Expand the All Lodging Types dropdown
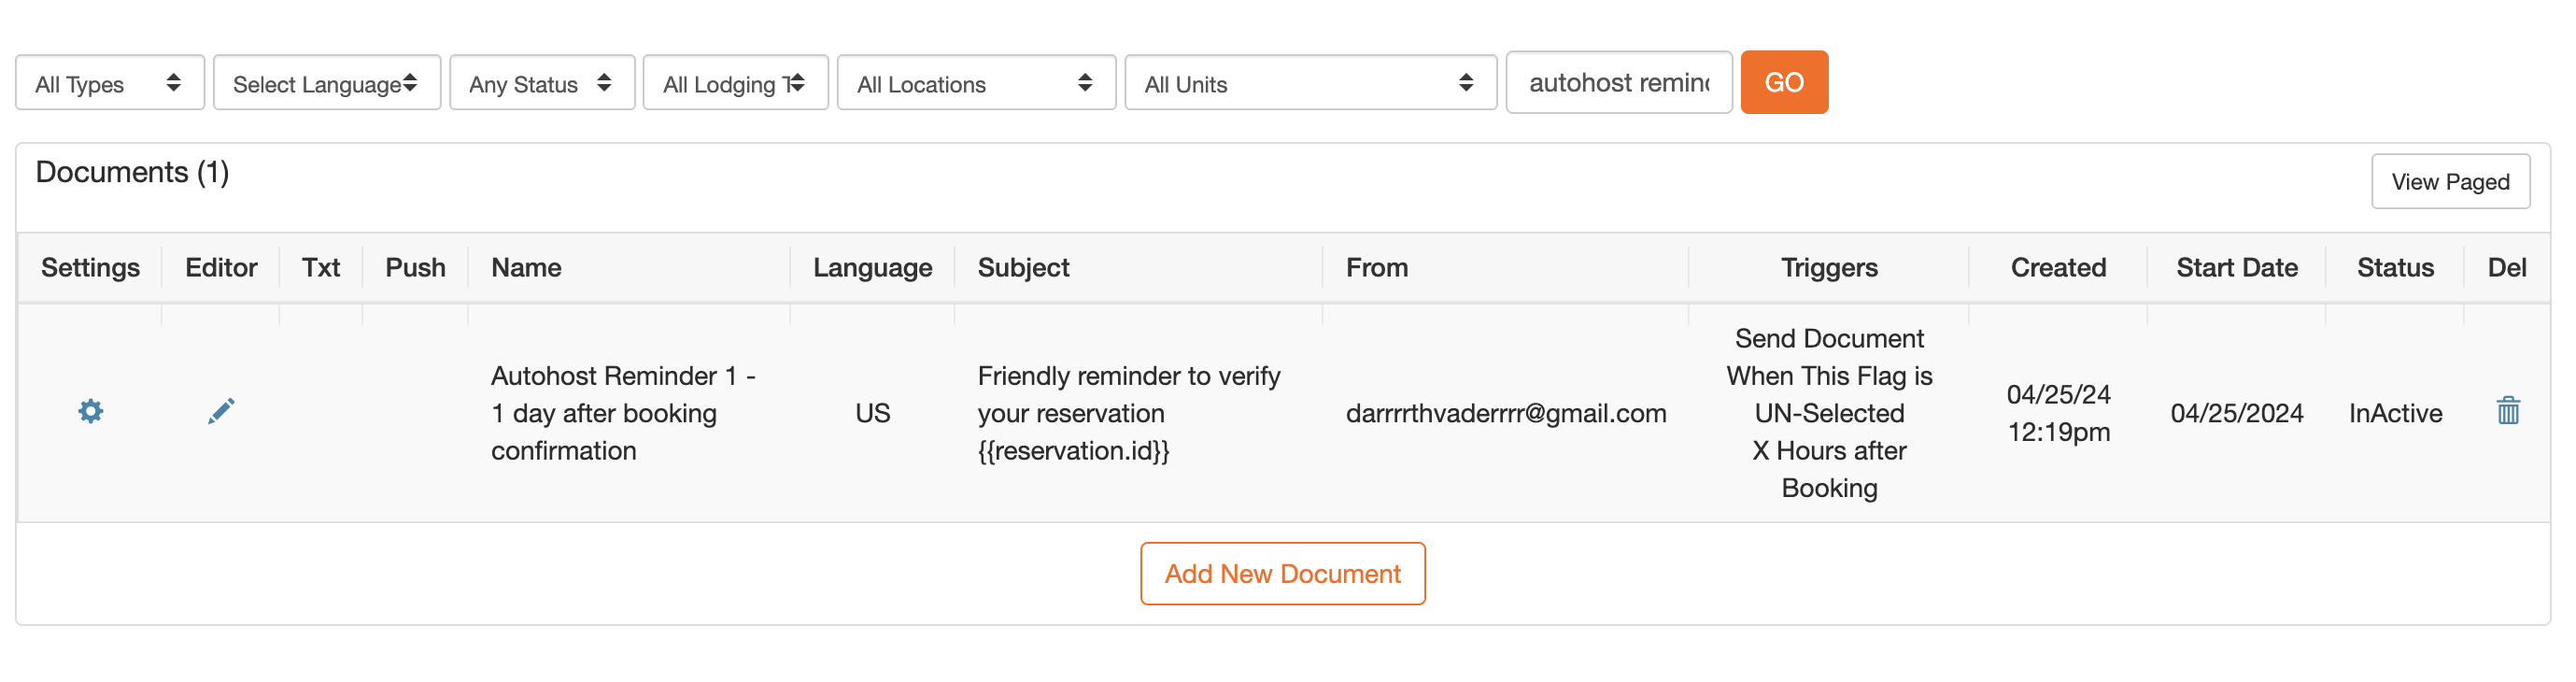 click(x=735, y=83)
